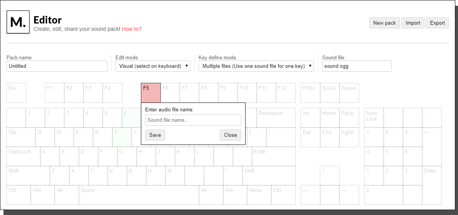Click the New pack button
The height and width of the screenshot is (215, 458).
[384, 23]
